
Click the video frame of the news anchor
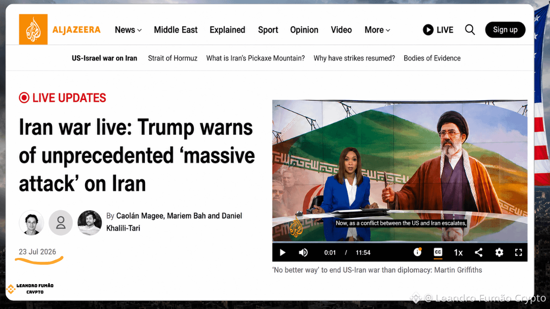coord(400,171)
